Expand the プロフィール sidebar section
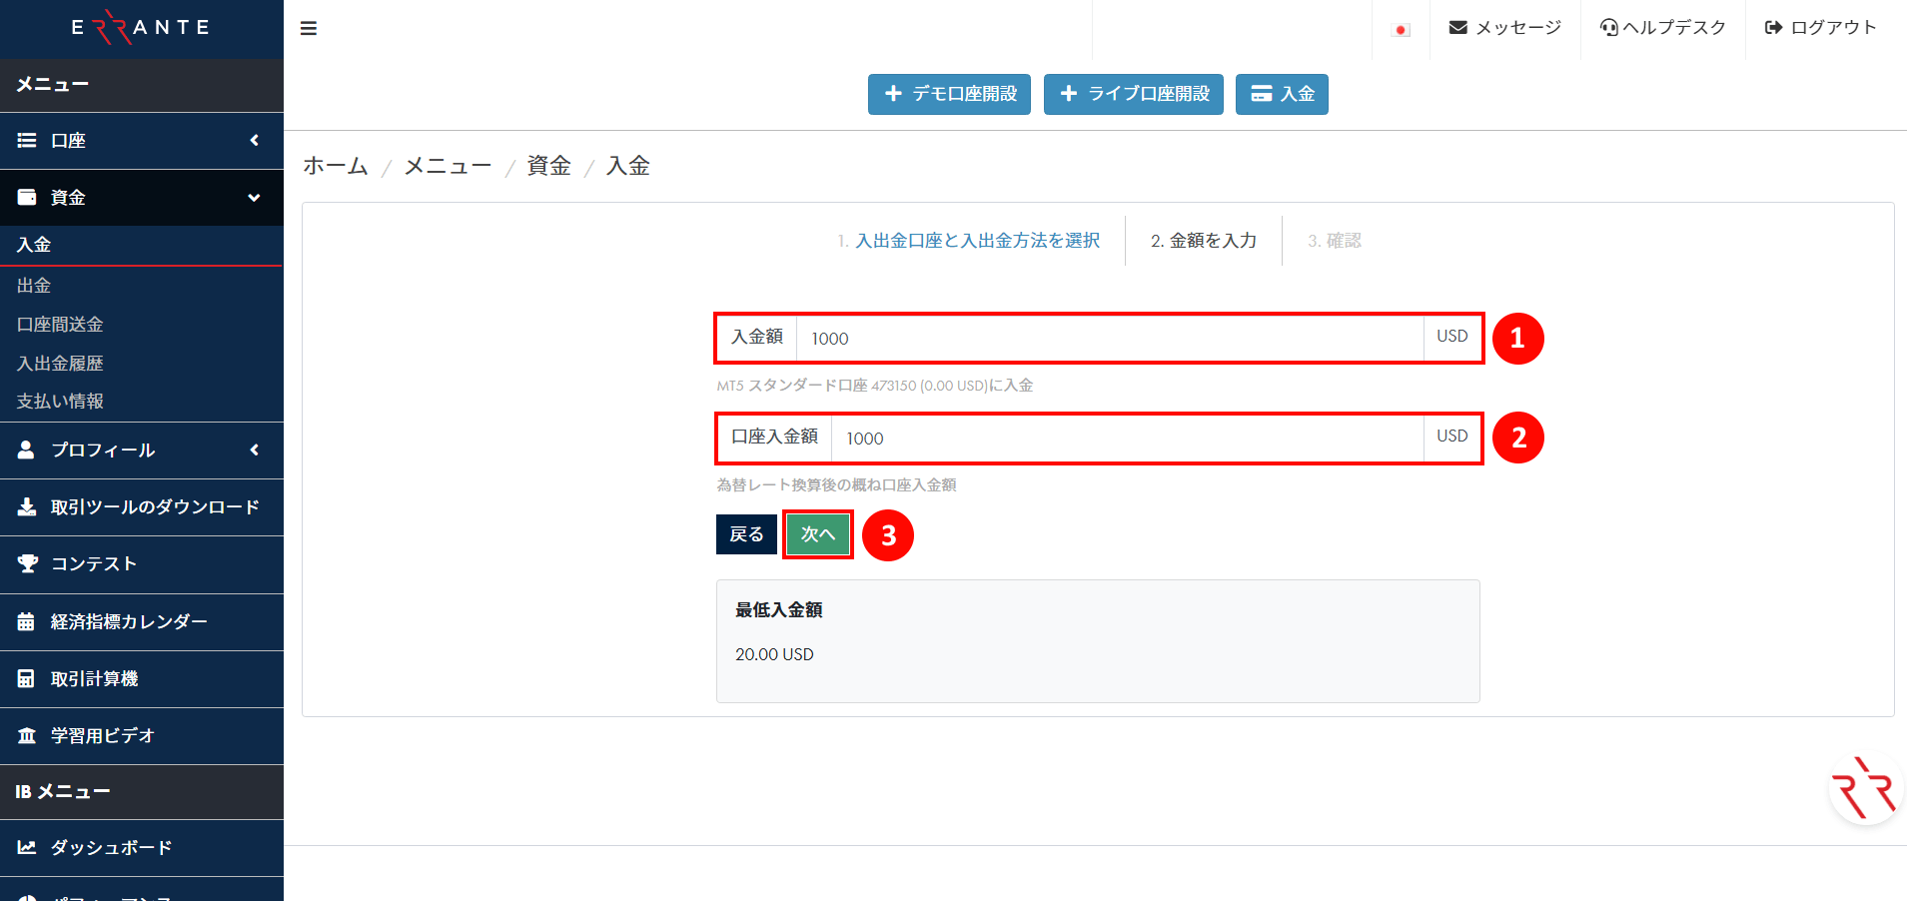The image size is (1907, 901). [x=141, y=450]
